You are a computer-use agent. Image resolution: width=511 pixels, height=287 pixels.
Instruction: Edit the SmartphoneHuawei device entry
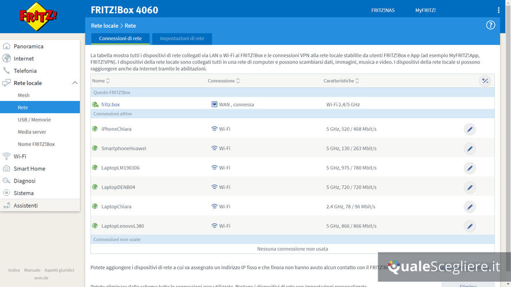pos(470,149)
